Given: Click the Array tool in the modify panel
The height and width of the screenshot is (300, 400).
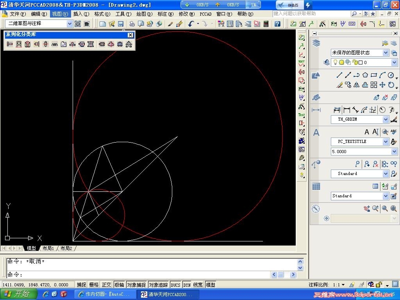Looking at the screenshot, I should click(x=374, y=85).
